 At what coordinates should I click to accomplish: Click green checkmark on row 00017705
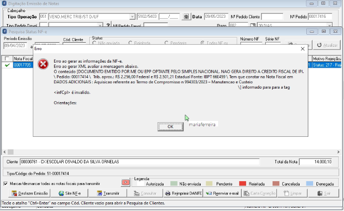(7, 65)
